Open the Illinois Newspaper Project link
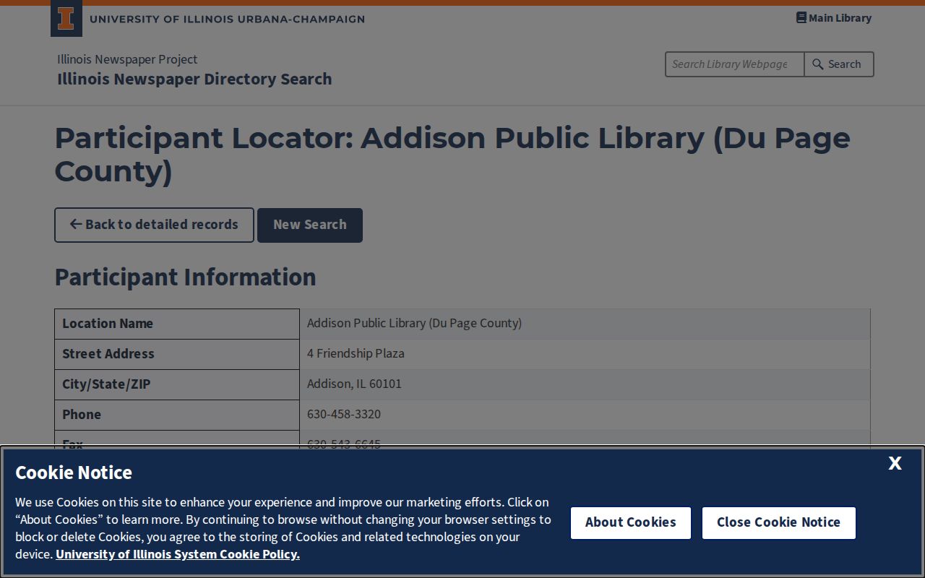This screenshot has width=925, height=578. pyautogui.click(x=127, y=59)
